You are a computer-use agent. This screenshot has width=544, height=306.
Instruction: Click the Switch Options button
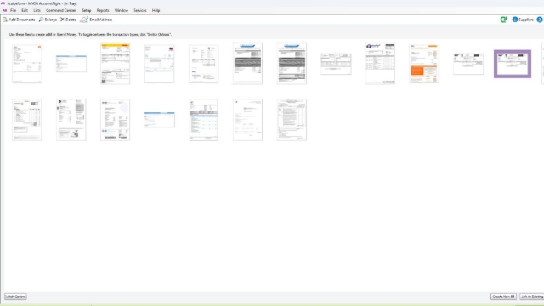click(15, 297)
